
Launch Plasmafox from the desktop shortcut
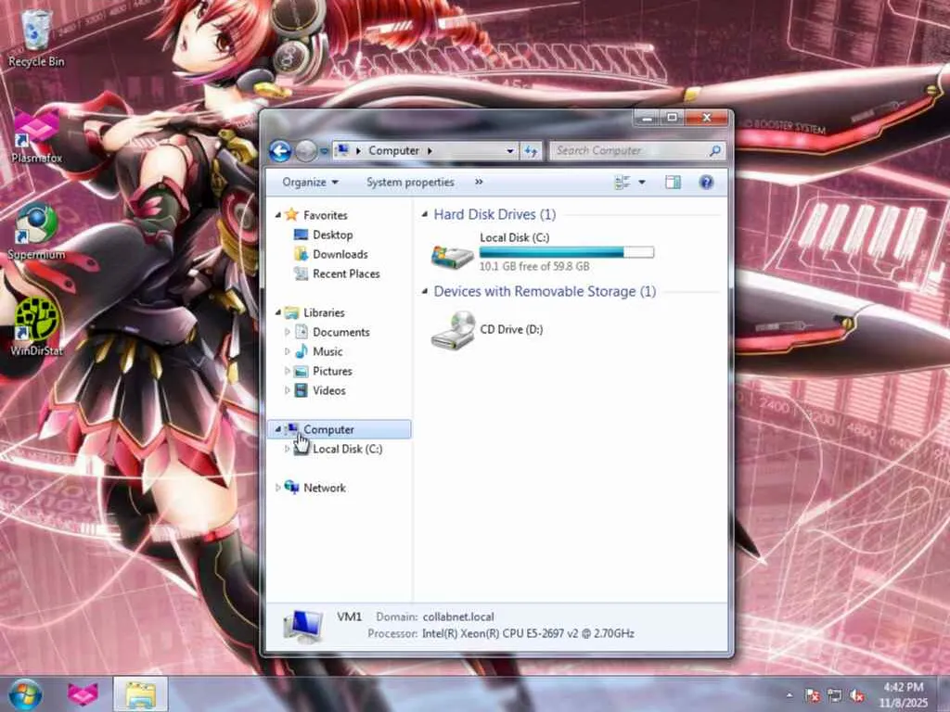(36, 137)
